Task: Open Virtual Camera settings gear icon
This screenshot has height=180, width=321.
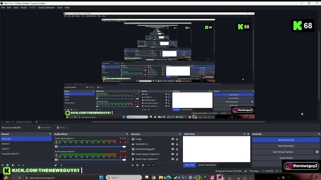Action: coord(317,152)
